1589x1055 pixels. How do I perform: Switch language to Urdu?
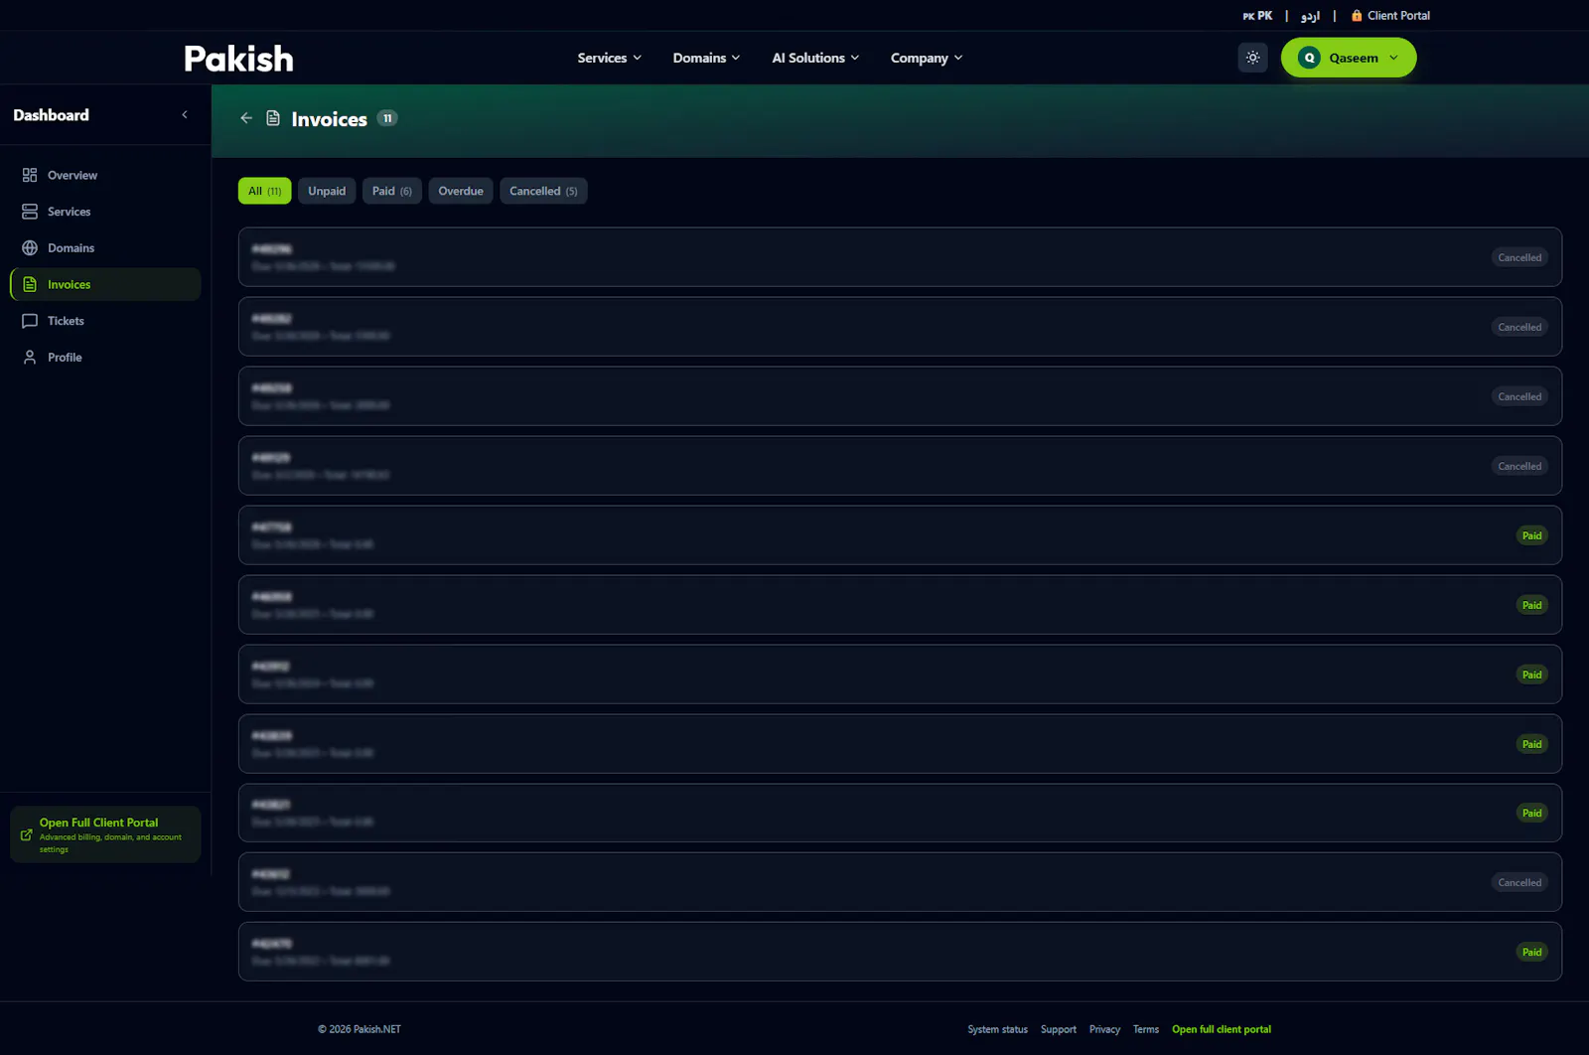[1310, 16]
